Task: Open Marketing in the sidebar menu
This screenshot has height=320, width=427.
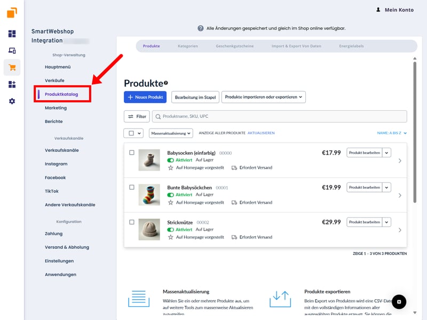Action: (x=56, y=108)
